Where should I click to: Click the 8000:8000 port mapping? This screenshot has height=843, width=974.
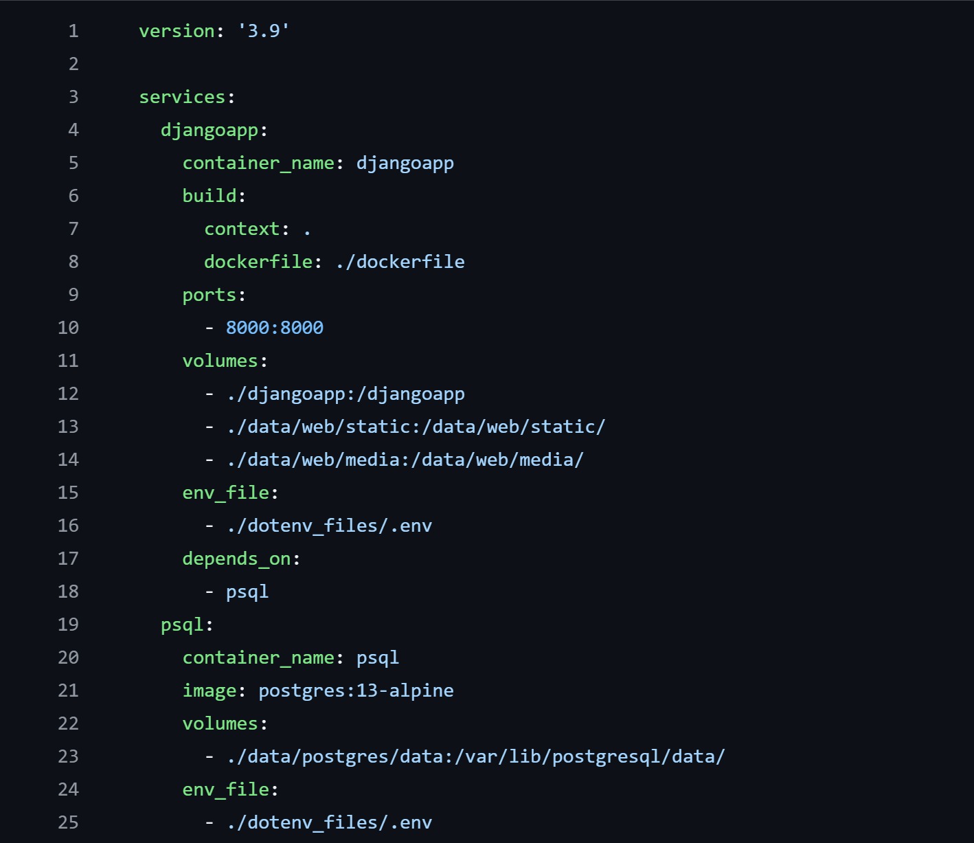point(274,328)
